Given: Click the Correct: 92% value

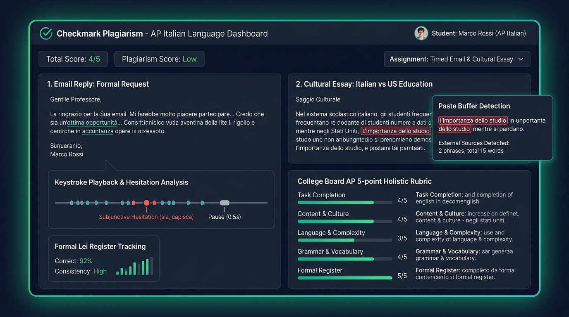Looking at the screenshot, I should tap(86, 261).
